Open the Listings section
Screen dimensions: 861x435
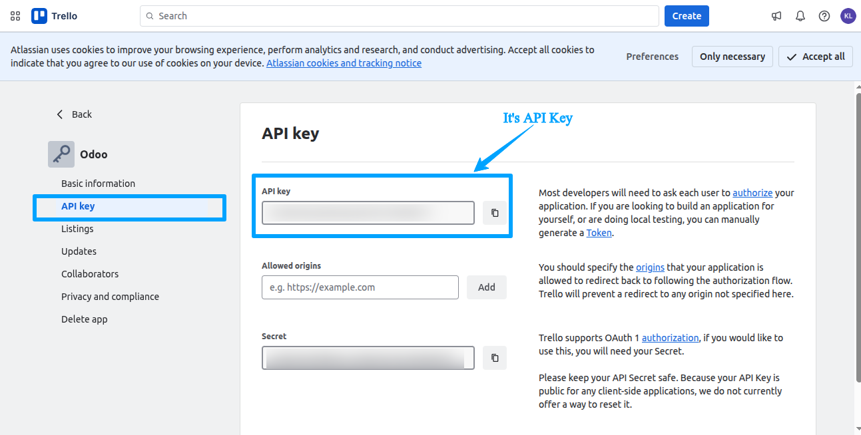tap(77, 229)
